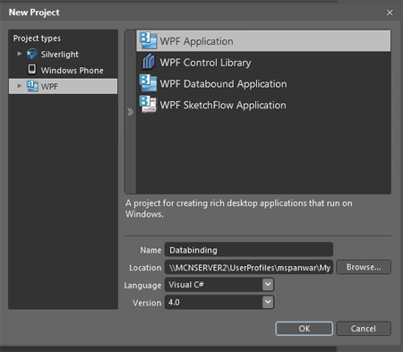
Task: Click the Silverlight gem icon
Action: click(32, 54)
